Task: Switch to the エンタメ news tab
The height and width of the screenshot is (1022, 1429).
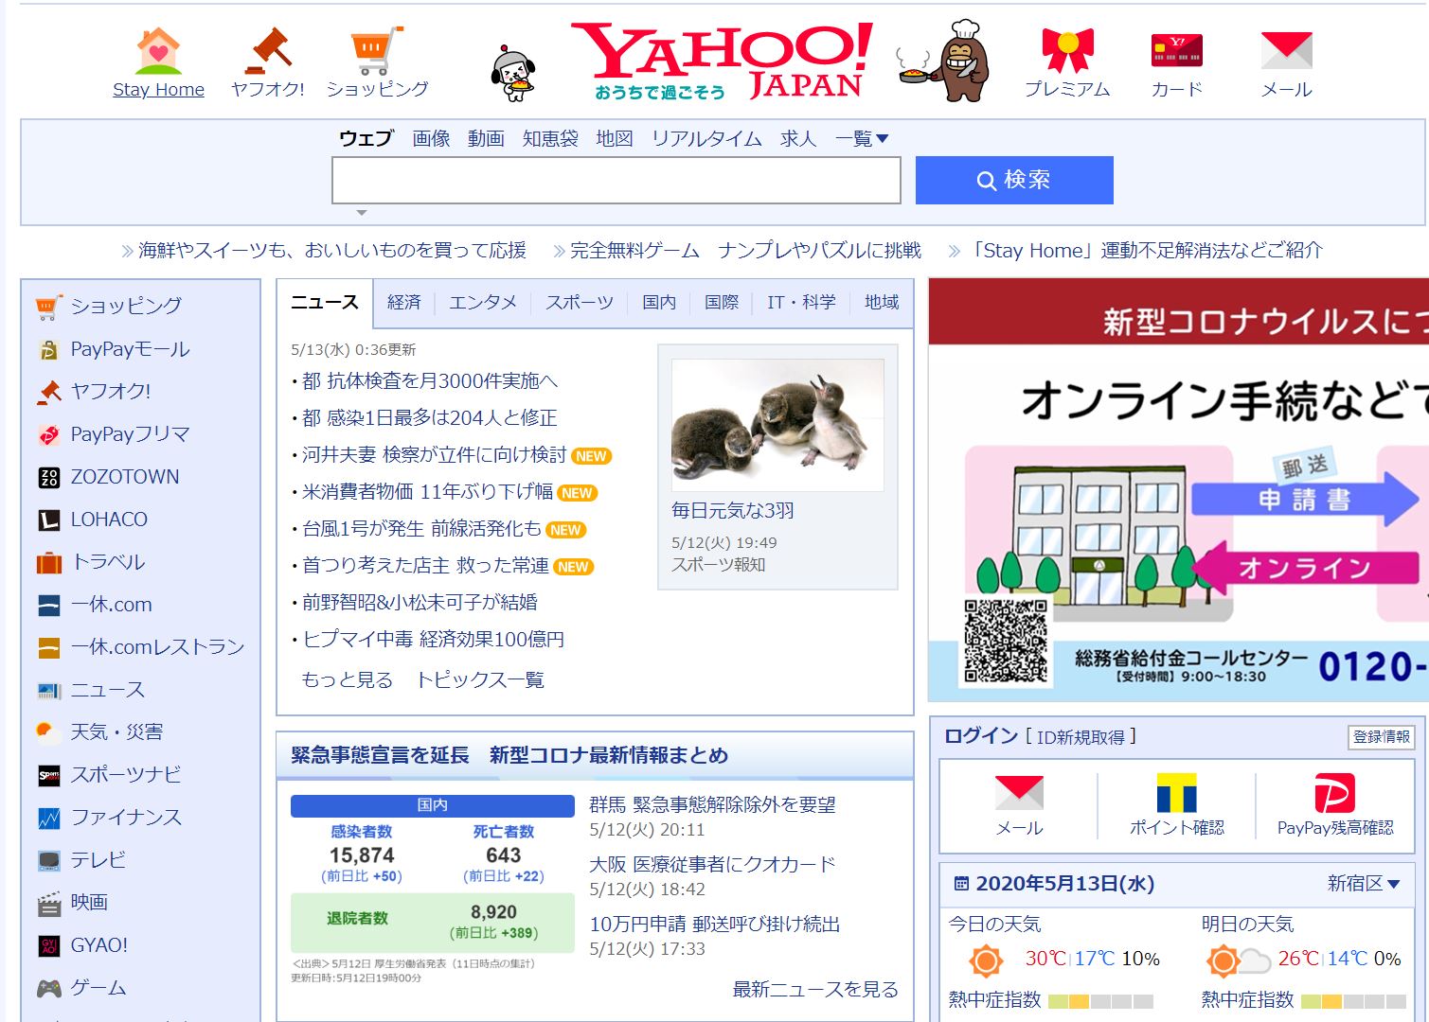Action: pos(483,302)
